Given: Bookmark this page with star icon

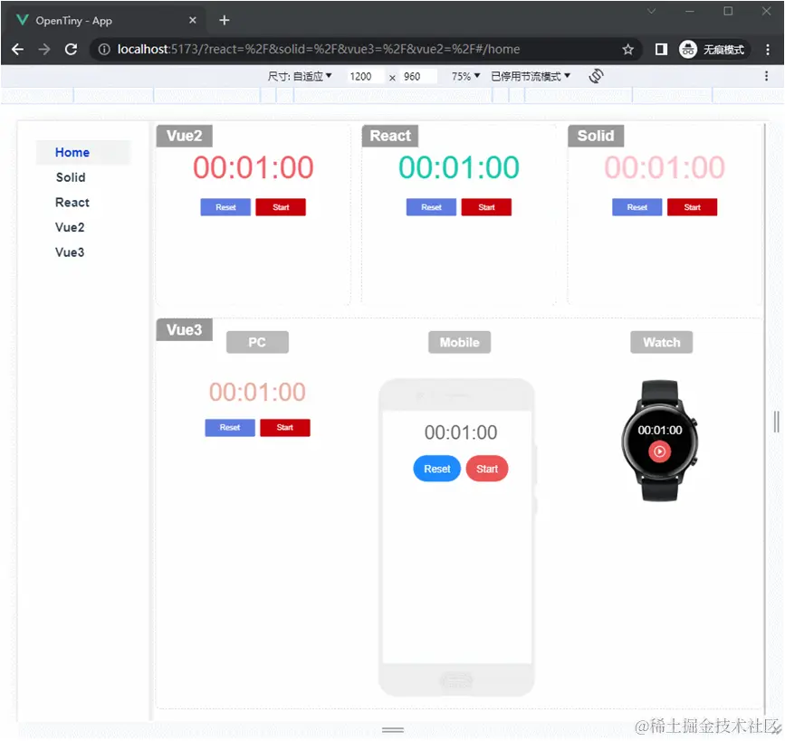Looking at the screenshot, I should (627, 49).
